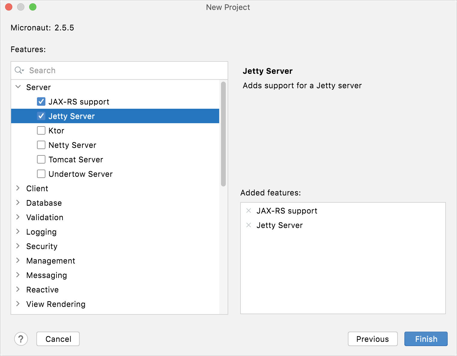Viewport: 457px width, 356px height.
Task: Expand the Client category
Action: click(18, 188)
